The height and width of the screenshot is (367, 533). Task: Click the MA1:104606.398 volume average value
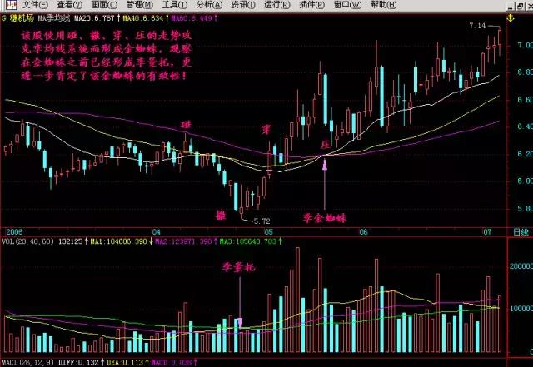tap(118, 241)
